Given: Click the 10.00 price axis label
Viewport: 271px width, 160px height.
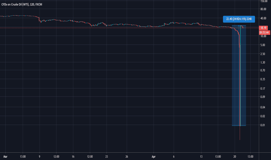Looking at the screenshot, I should point(263,36).
